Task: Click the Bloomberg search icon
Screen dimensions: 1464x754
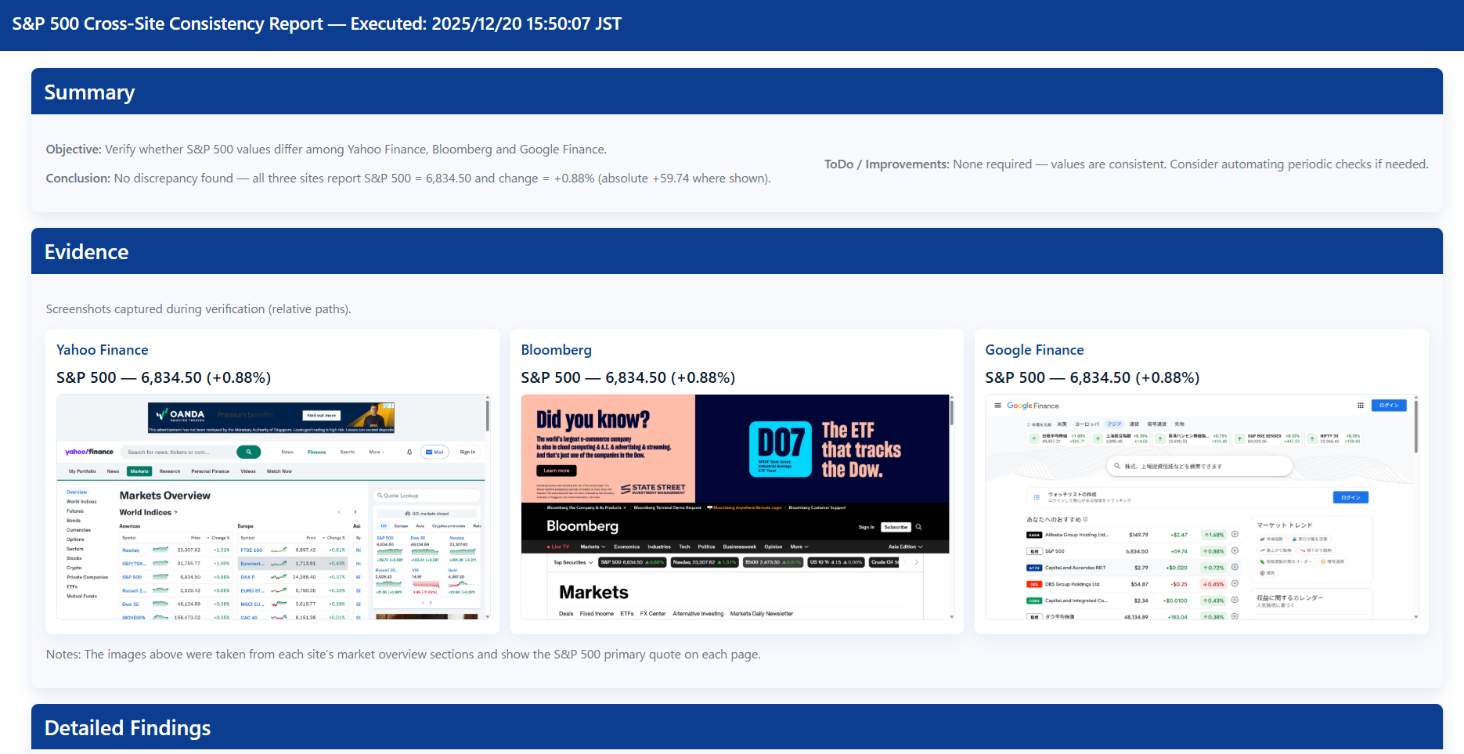Action: (919, 527)
